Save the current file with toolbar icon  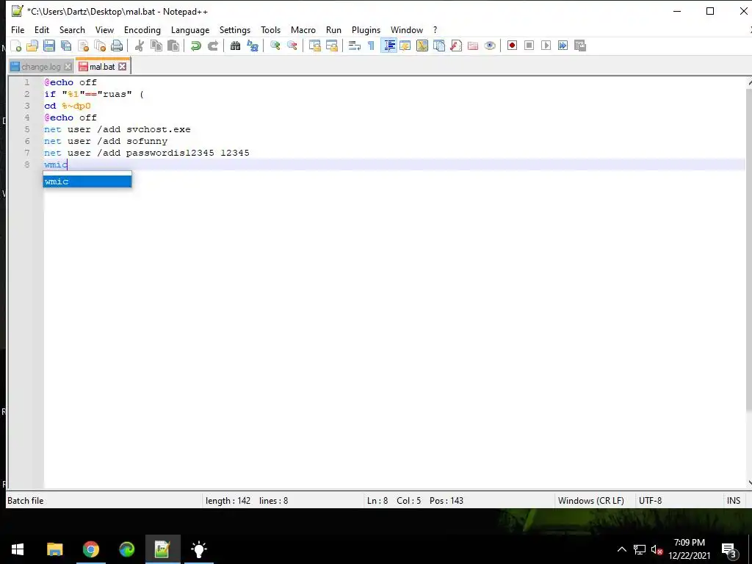(49, 46)
